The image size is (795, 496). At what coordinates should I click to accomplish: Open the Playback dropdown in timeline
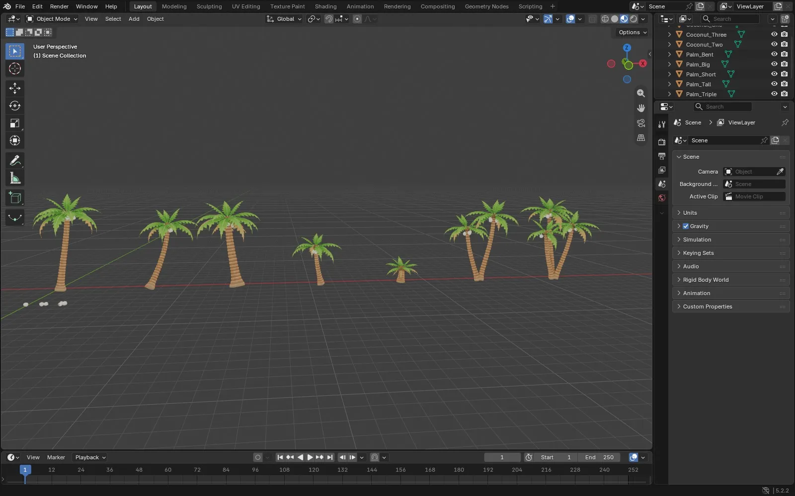coord(90,457)
